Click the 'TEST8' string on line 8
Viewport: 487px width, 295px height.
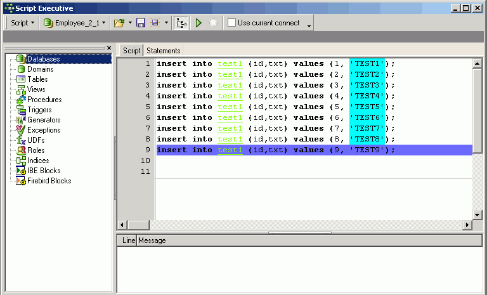click(x=367, y=139)
